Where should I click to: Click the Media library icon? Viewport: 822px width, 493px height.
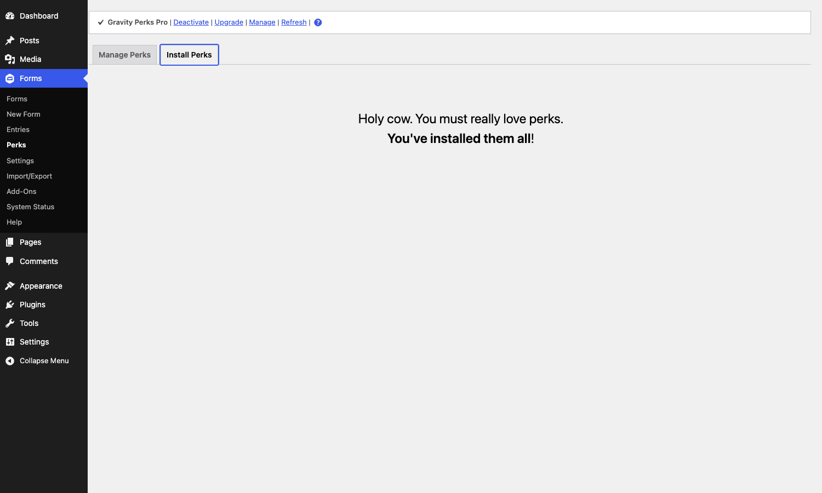tap(10, 59)
